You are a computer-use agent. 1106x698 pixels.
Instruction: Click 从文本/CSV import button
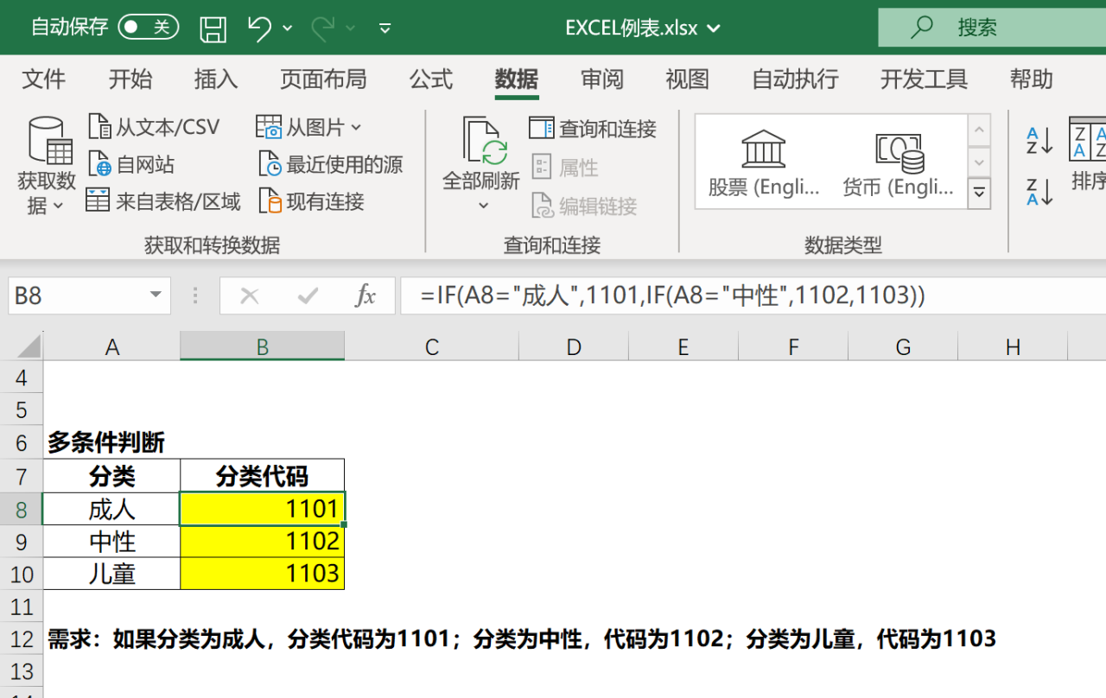(154, 128)
